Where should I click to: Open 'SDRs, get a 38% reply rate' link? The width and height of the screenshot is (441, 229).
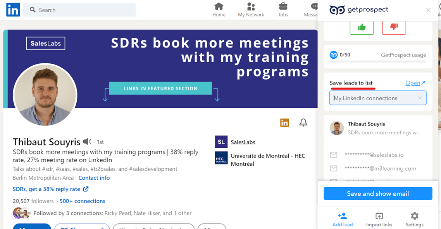(51, 189)
